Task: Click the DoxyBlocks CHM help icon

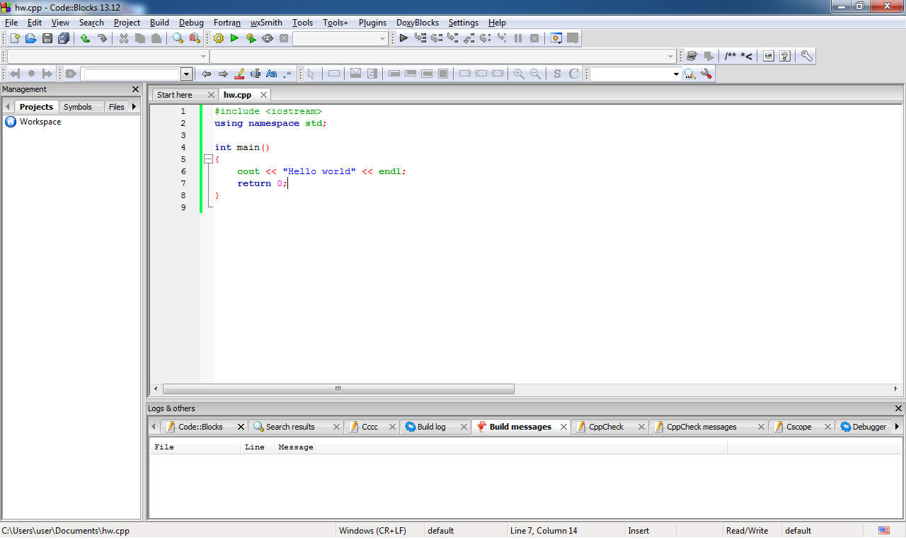Action: (x=785, y=56)
